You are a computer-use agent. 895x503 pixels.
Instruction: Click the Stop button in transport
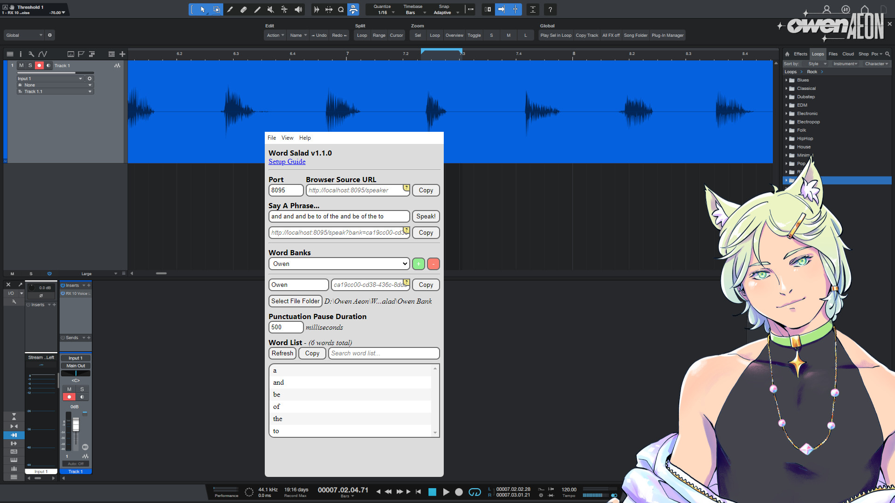[432, 492]
